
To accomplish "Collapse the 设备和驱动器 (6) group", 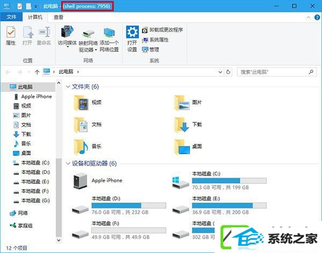I will pos(68,163).
